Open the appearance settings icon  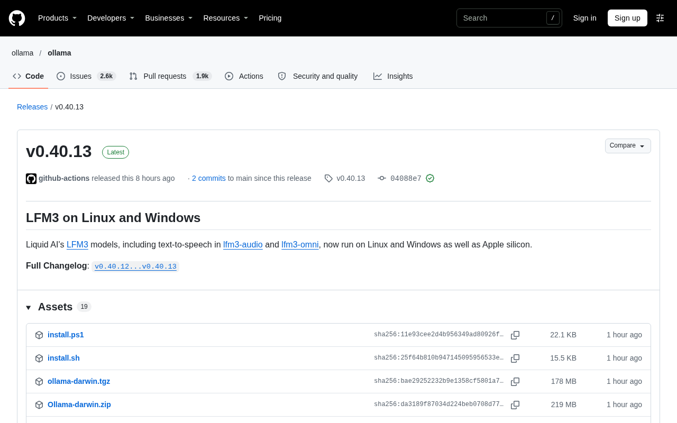(660, 18)
